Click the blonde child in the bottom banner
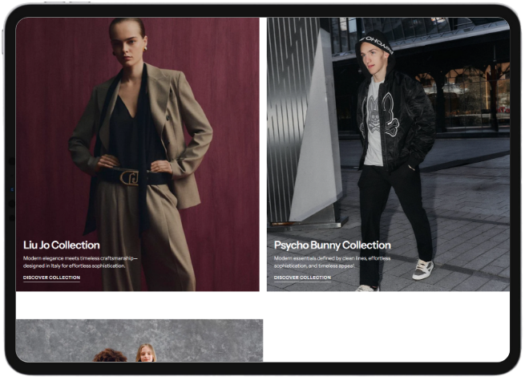525x381 pixels. [146, 353]
